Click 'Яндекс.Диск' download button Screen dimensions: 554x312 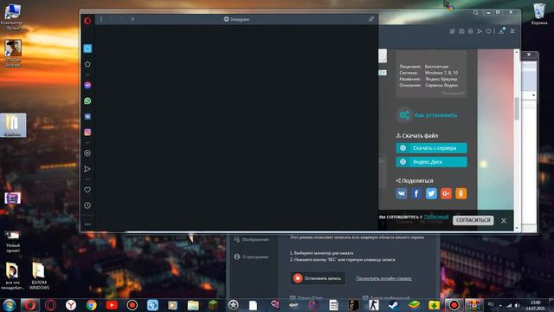[431, 162]
